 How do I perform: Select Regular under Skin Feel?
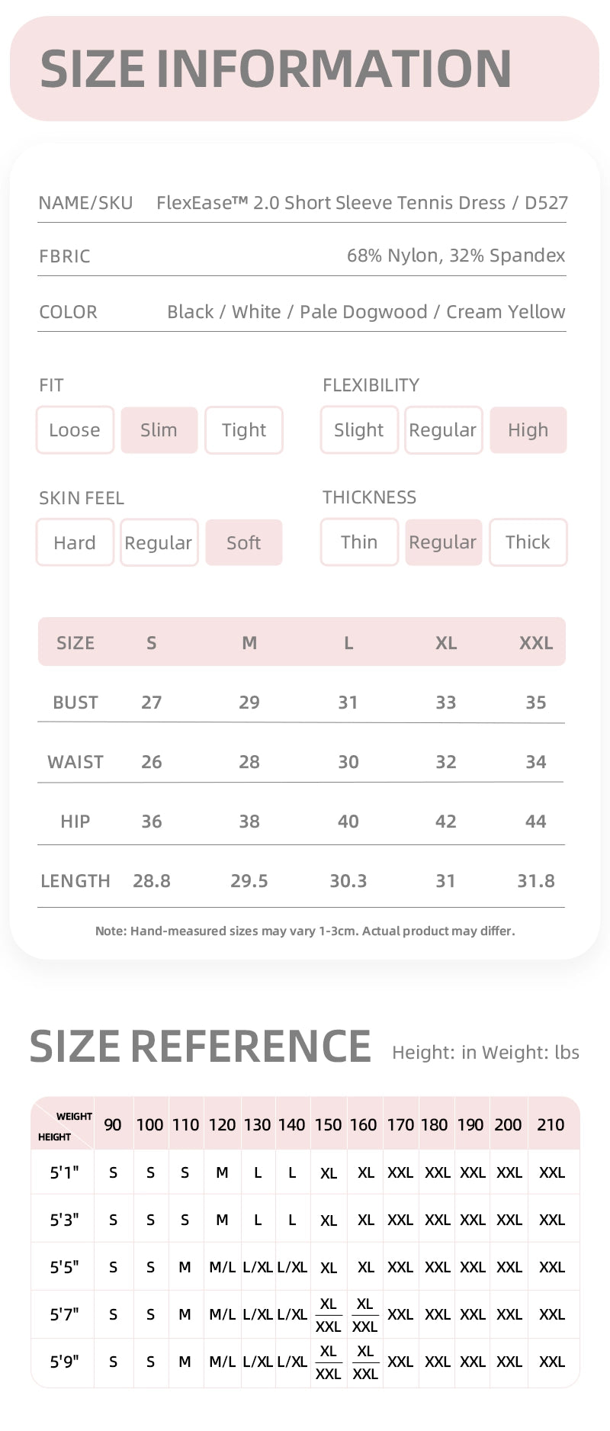[x=159, y=542]
